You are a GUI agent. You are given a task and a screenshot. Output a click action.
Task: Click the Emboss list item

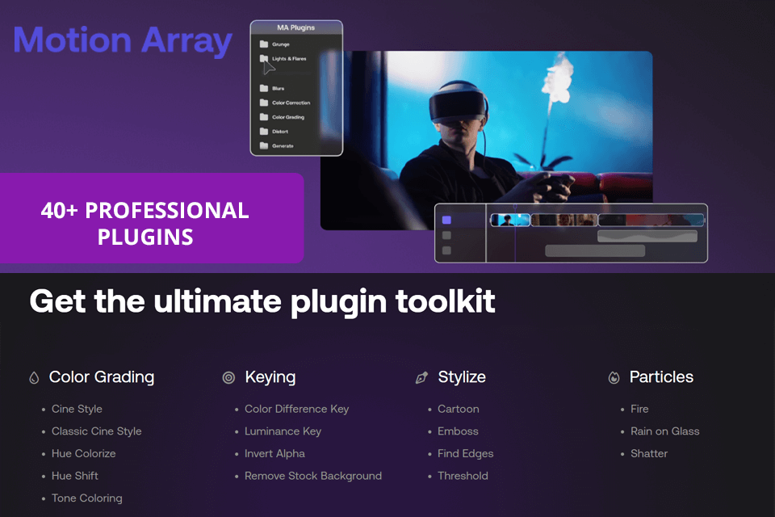click(x=458, y=431)
